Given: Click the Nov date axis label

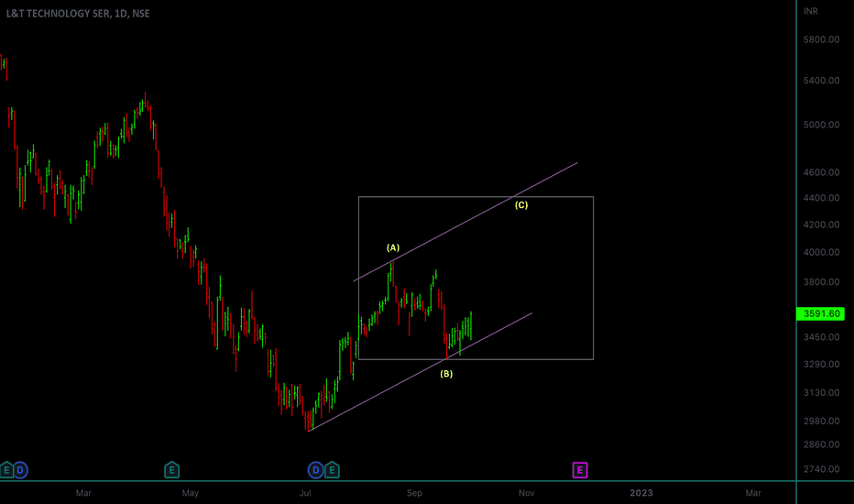Looking at the screenshot, I should 526,493.
